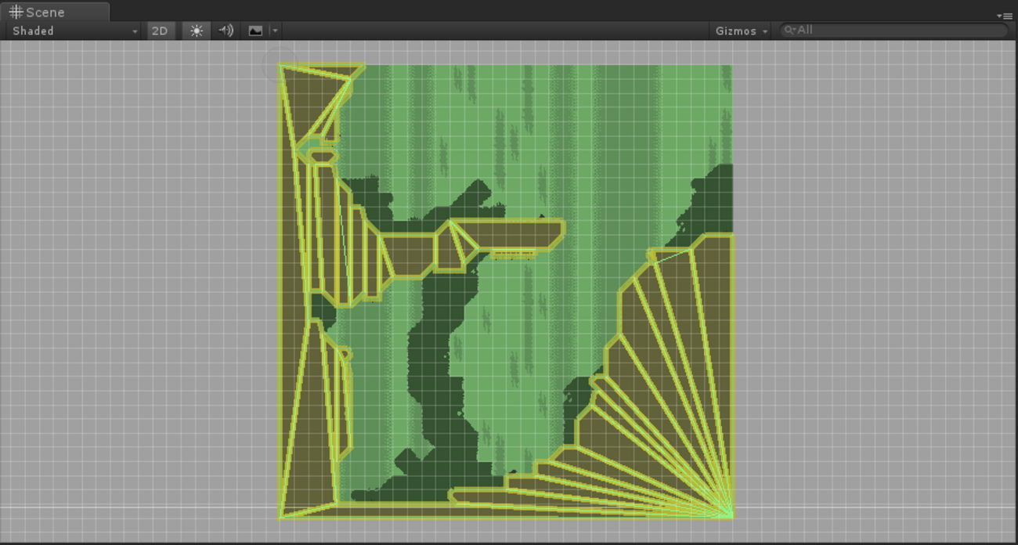
Task: Click the image icon to toggle scene effects
Action: [x=255, y=31]
